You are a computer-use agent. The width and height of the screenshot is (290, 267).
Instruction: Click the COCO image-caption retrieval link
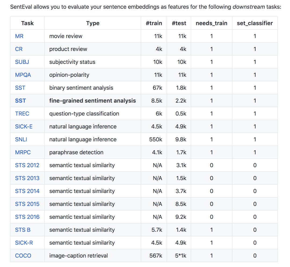(x=23, y=255)
